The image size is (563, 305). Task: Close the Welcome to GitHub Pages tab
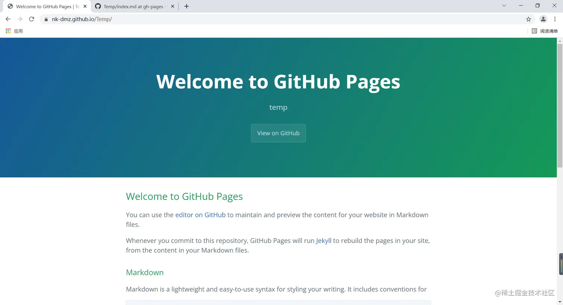(85, 6)
